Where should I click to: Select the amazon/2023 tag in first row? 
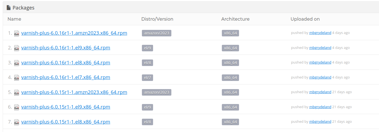tap(156, 33)
